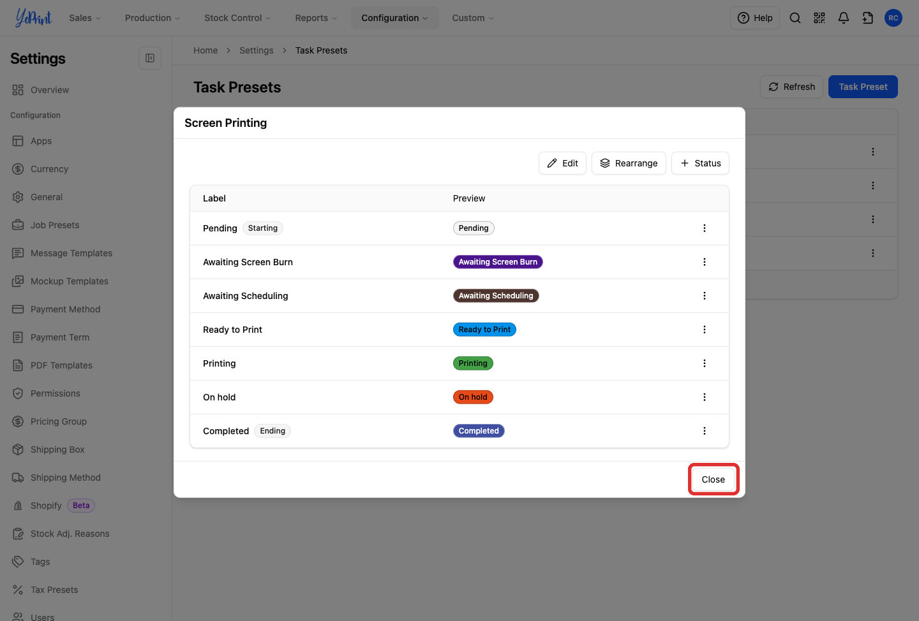The width and height of the screenshot is (919, 621).
Task: Collapse the Settings sidebar panel icon
Action: coord(150,58)
